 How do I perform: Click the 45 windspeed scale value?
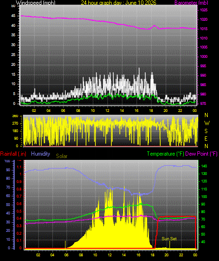[x=13, y=16]
